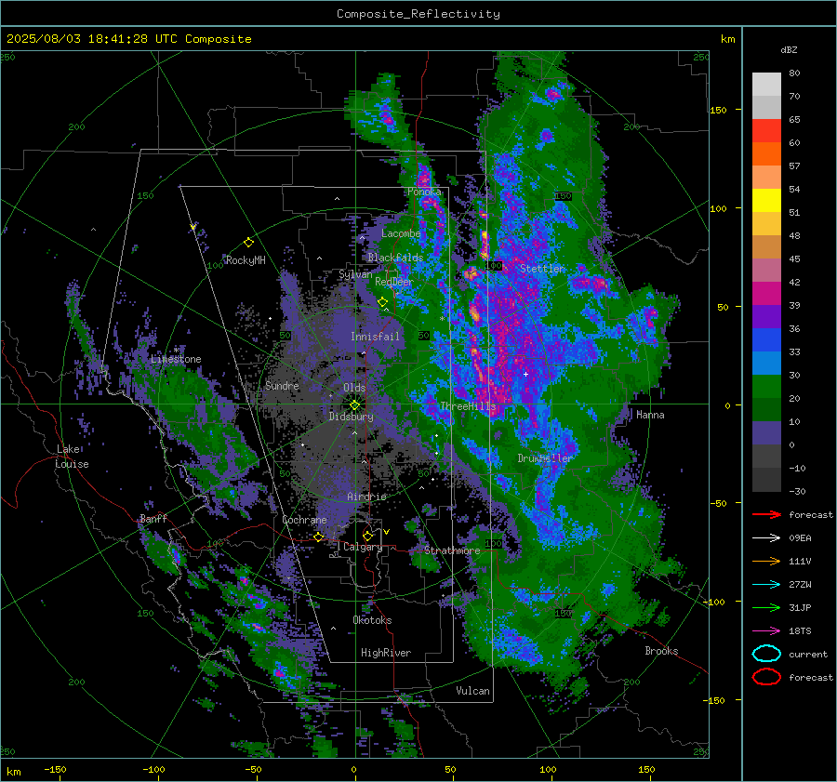This screenshot has width=837, height=782.
Task: Click the Blackfalds city label
Action: 395,258
